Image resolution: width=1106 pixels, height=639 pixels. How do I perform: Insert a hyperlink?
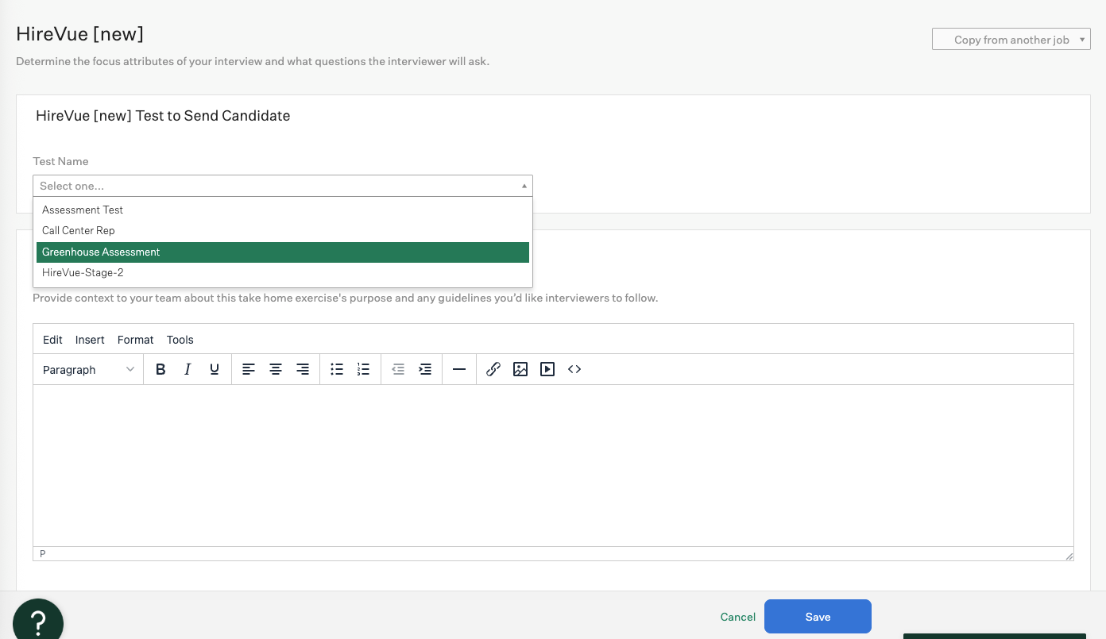click(493, 369)
